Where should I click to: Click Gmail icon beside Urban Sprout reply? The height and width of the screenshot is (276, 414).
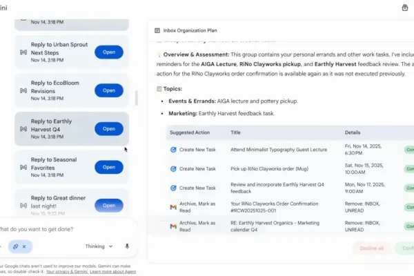pos(23,52)
